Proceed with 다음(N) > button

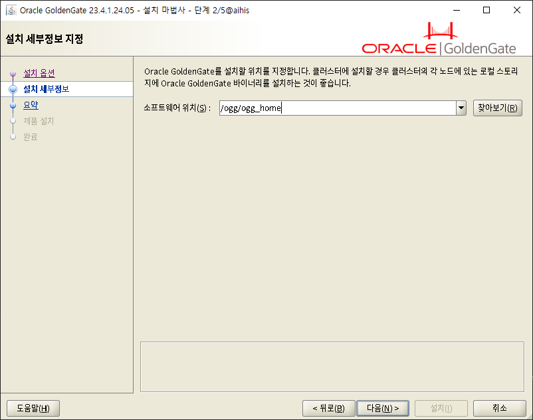[383, 408]
